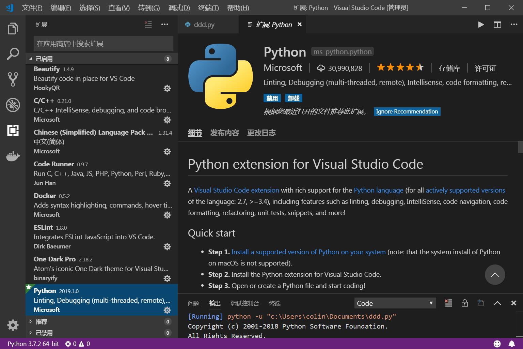Open the 终端(T) menu
The image size is (523, 349).
[x=208, y=8]
